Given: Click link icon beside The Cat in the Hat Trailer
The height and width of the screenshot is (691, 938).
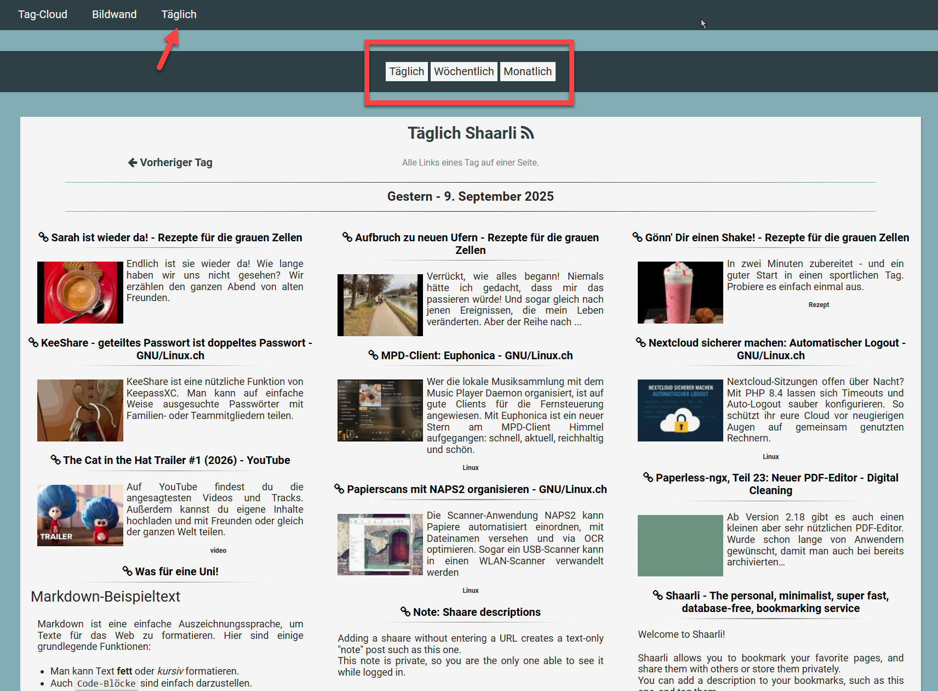Looking at the screenshot, I should (x=55, y=460).
